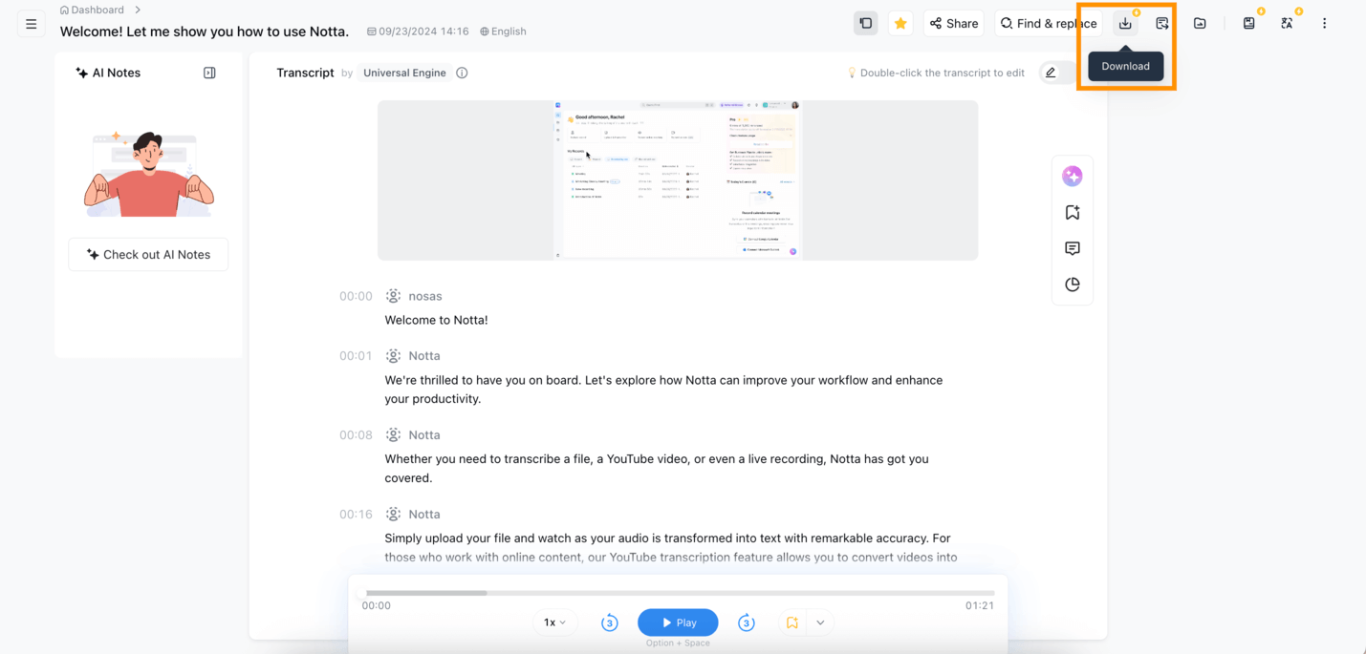Click the 'Welcome to Notta!' transcript line
Screen dimensions: 1366x654
436,321
